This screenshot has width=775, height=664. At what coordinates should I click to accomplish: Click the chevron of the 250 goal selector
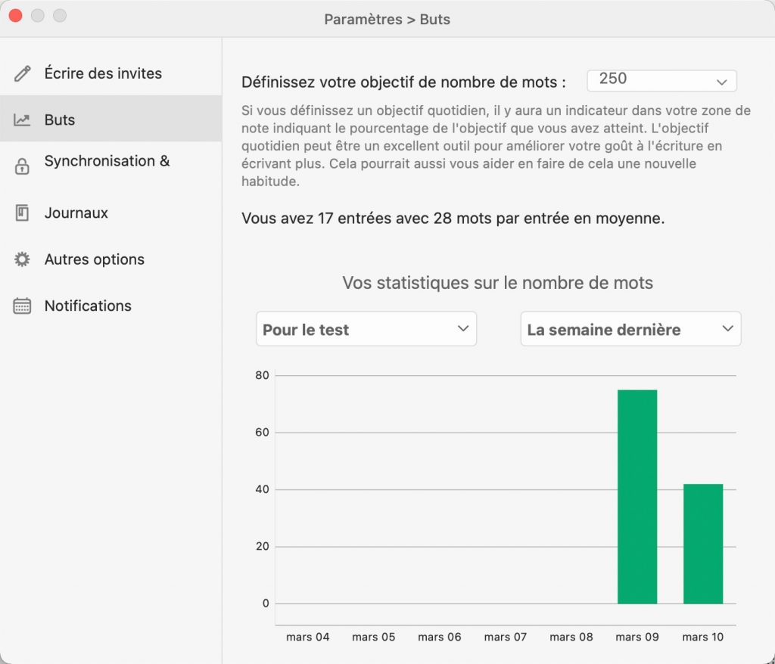click(721, 82)
